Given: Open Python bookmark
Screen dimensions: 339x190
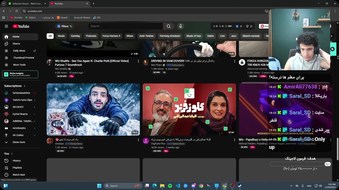Looking at the screenshot, I should 30,18.
